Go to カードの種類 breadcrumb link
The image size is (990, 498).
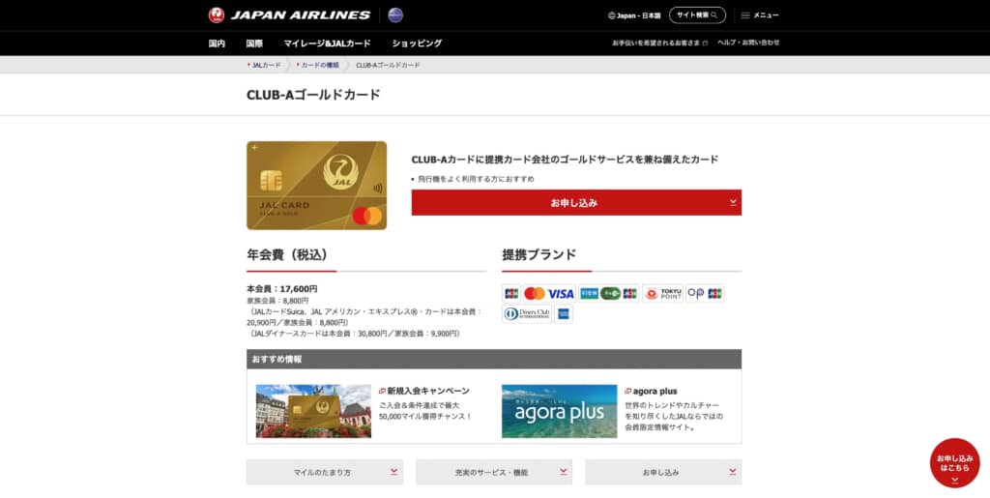pyautogui.click(x=319, y=65)
